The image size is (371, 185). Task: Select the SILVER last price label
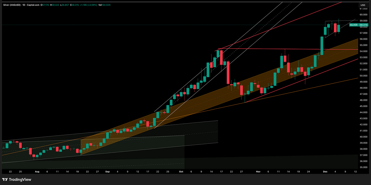[x=354, y=25]
